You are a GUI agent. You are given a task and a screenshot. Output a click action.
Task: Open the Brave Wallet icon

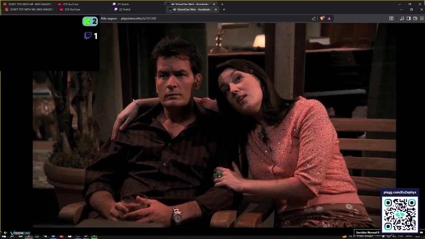(x=415, y=19)
